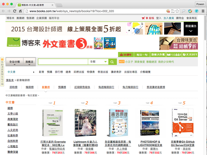
Task: Open the Chrome hamburger menu
Action: point(203,11)
